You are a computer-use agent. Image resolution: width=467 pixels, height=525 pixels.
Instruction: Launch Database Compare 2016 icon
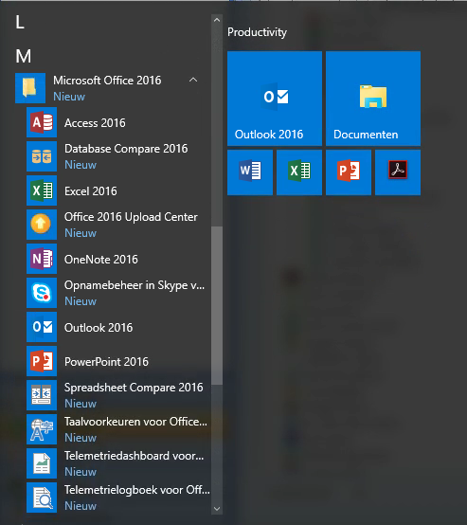click(x=42, y=156)
